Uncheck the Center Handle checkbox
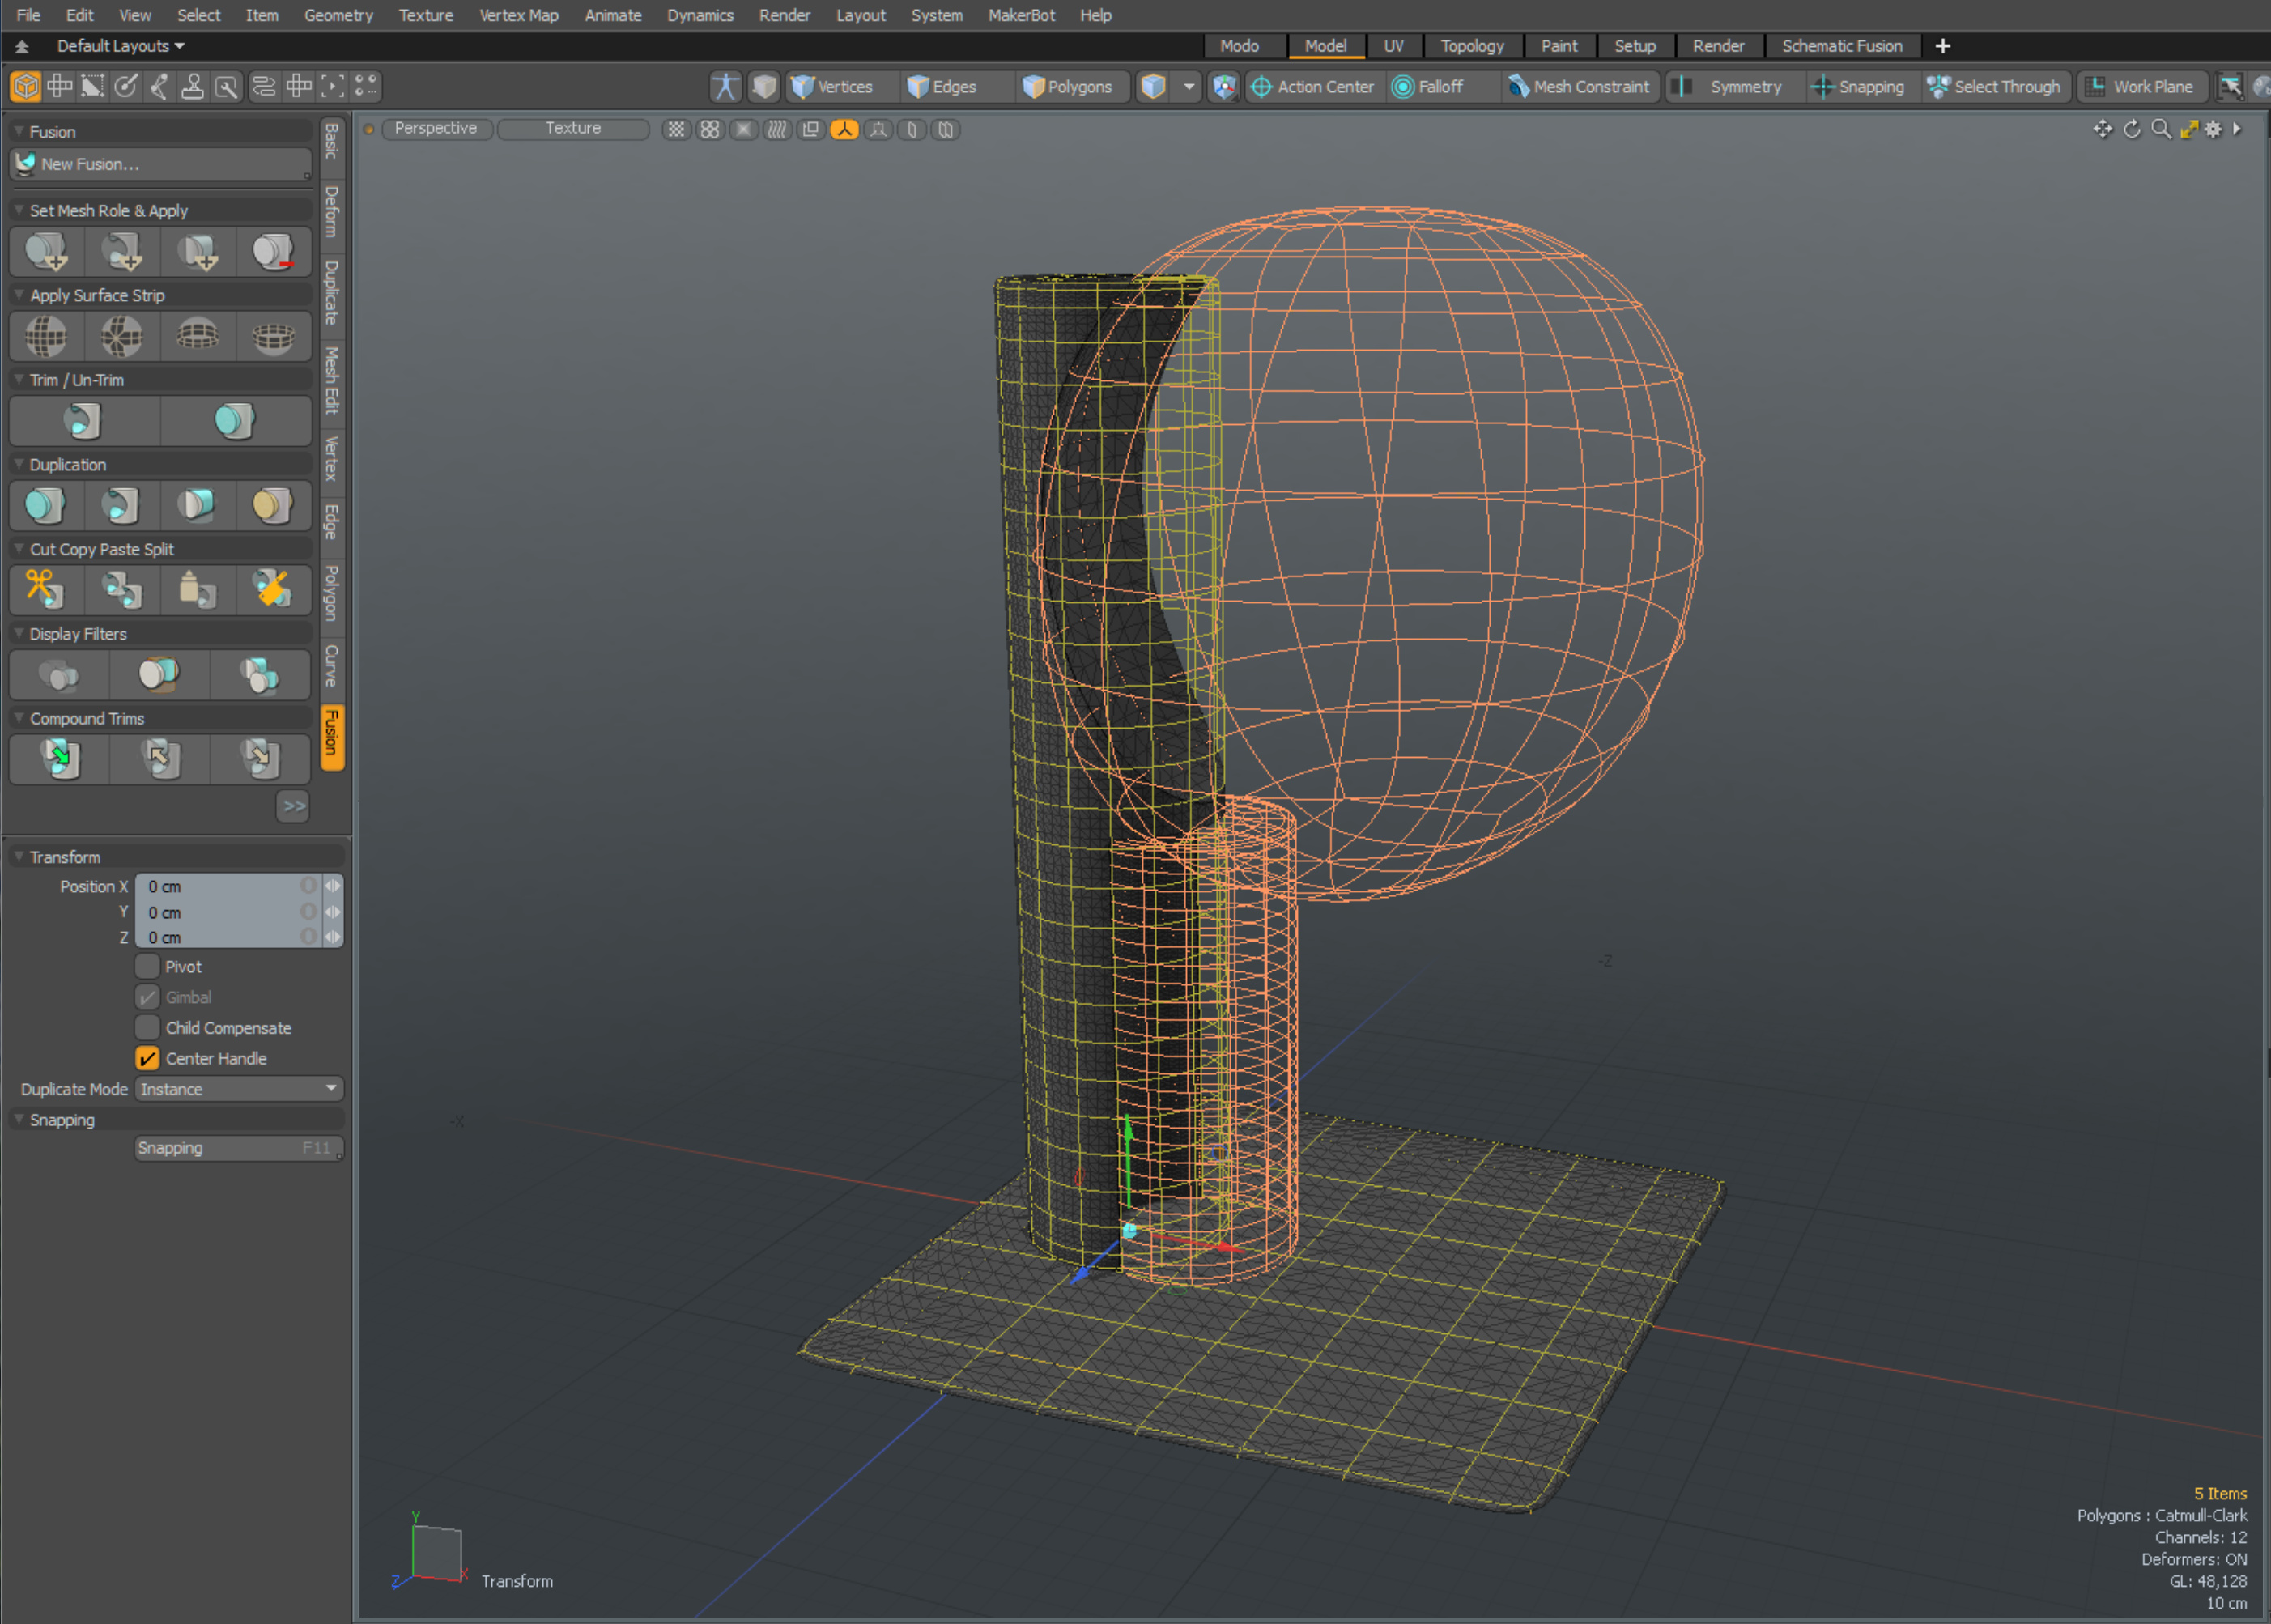This screenshot has width=2271, height=1624. click(x=147, y=1058)
